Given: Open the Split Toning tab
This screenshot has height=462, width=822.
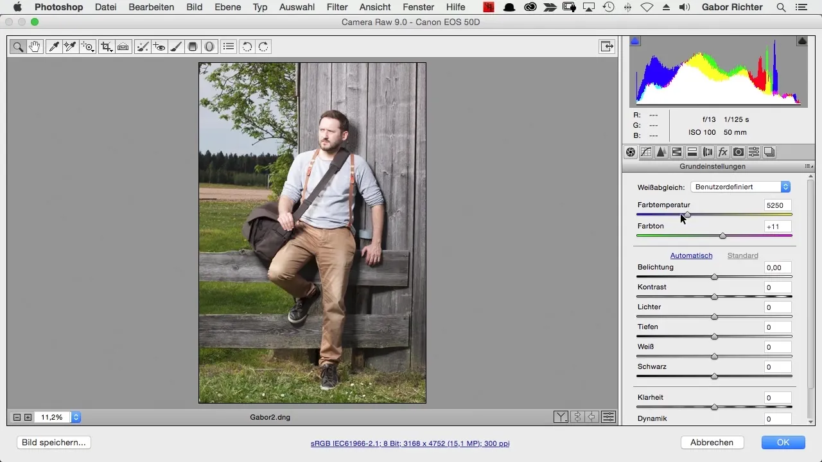Looking at the screenshot, I should click(692, 152).
